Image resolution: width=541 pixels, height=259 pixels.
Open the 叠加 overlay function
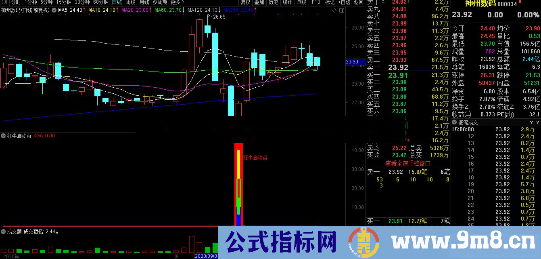pos(259,2)
